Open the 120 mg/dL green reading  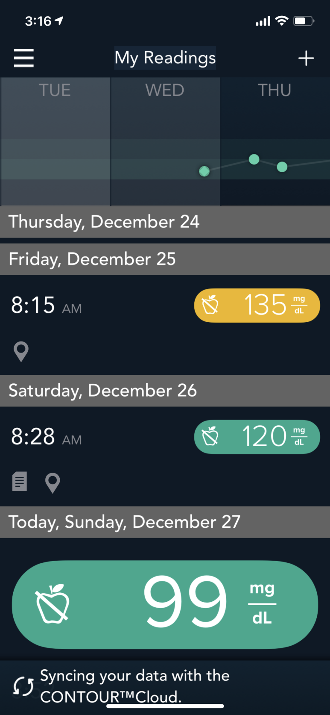click(257, 436)
